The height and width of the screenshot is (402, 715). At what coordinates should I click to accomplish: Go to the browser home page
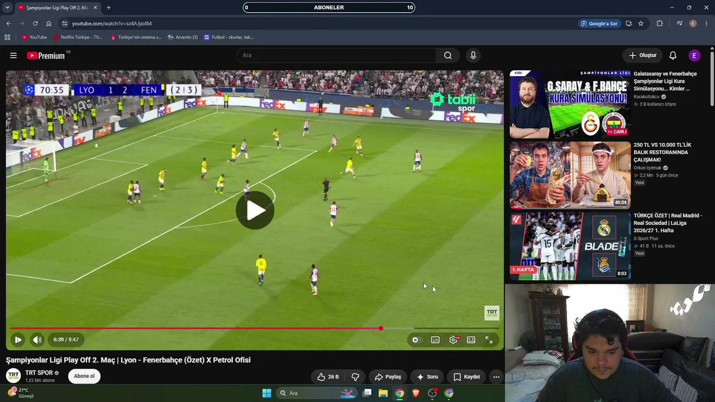(49, 23)
